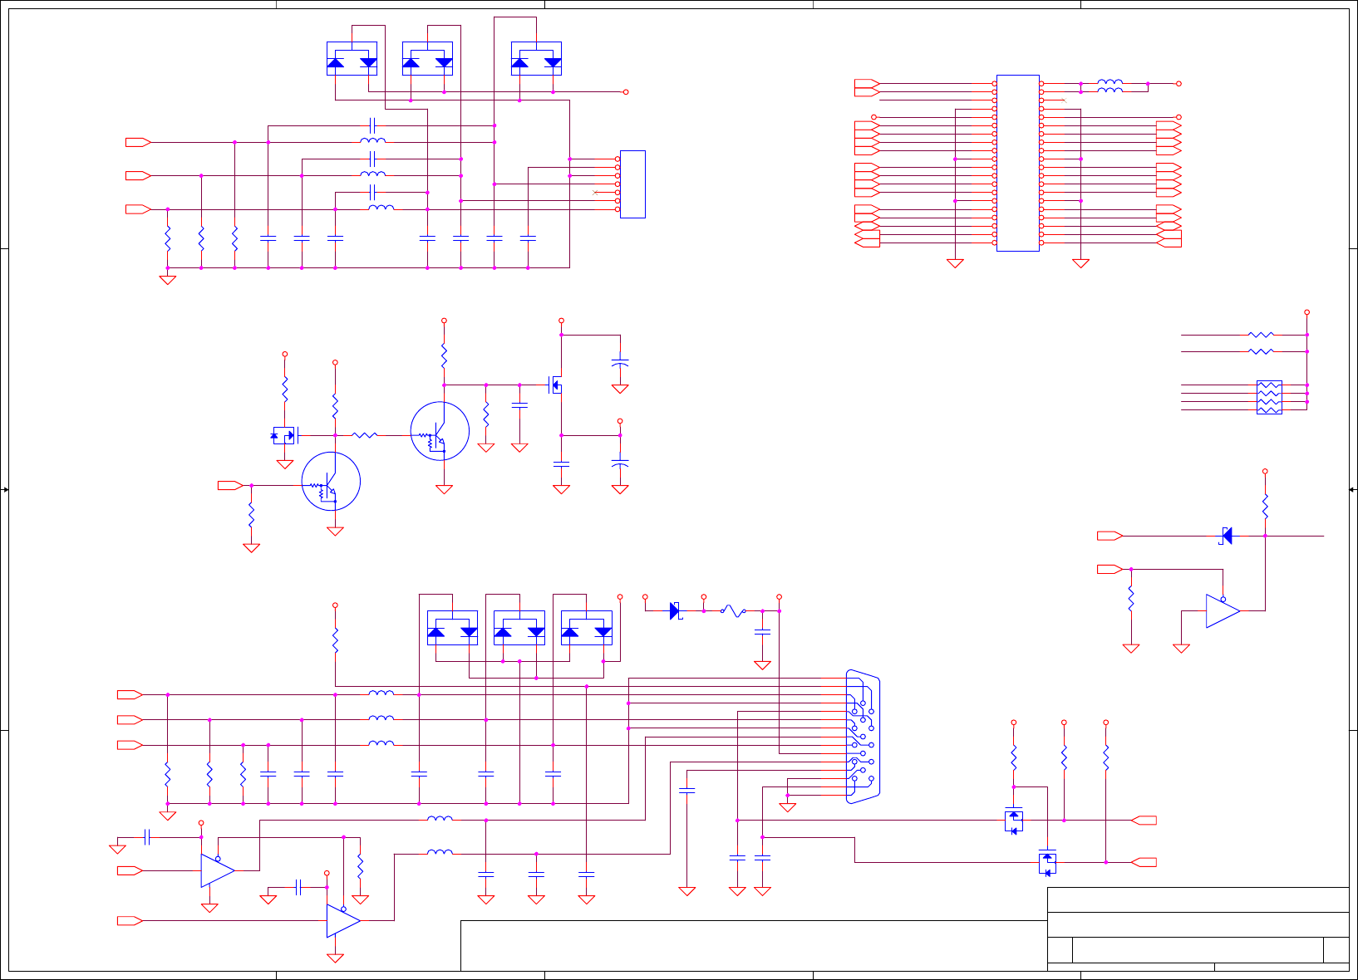Select the blue resistor network array block
This screenshot has width=1358, height=980.
point(1269,397)
